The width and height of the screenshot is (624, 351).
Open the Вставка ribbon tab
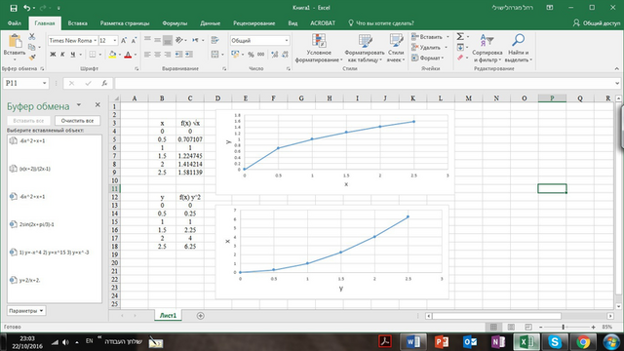click(x=77, y=23)
